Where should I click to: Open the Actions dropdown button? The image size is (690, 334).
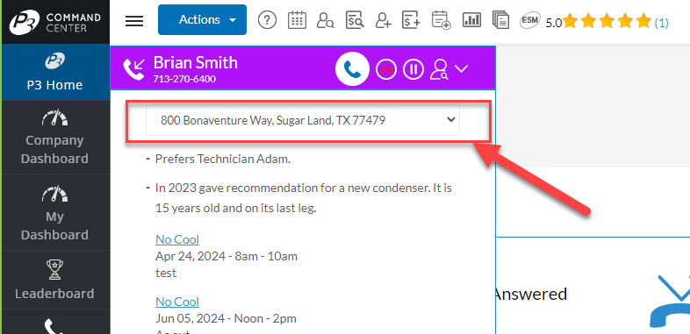point(203,20)
